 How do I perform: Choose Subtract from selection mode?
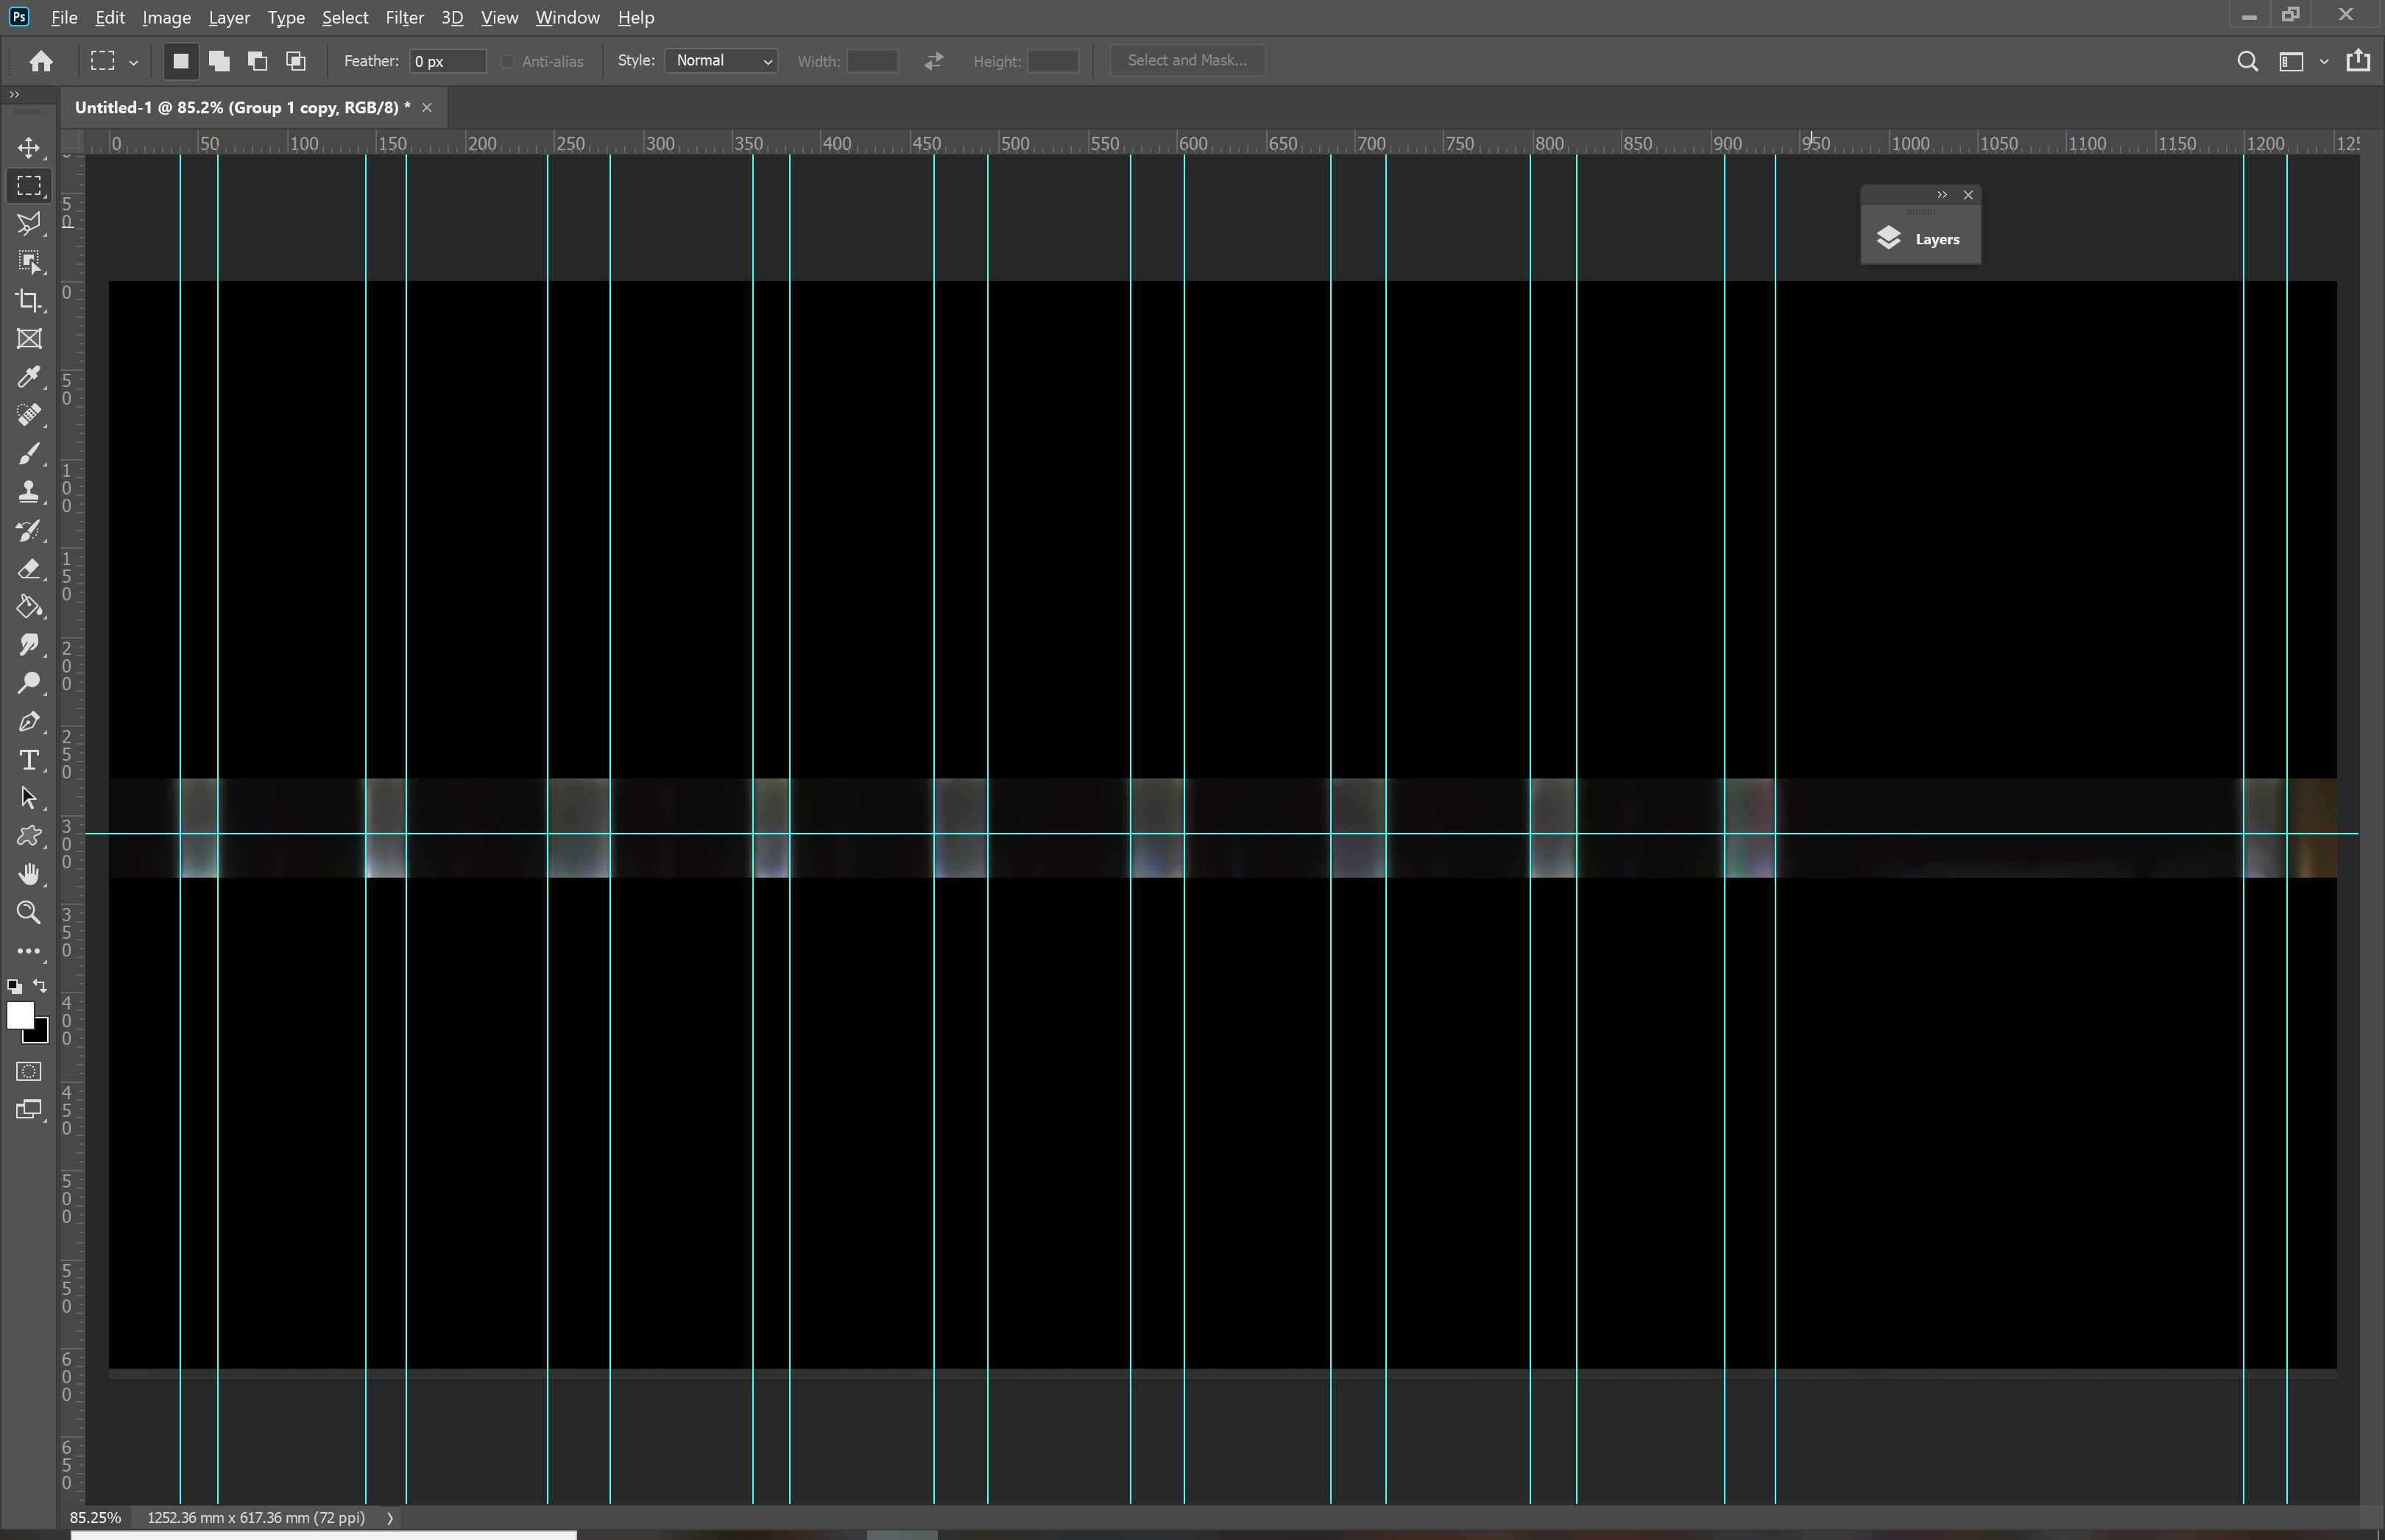click(x=257, y=61)
